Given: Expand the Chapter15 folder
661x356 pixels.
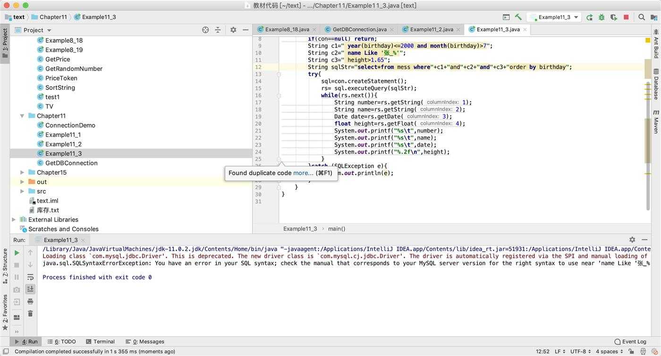Looking at the screenshot, I should click(22, 172).
